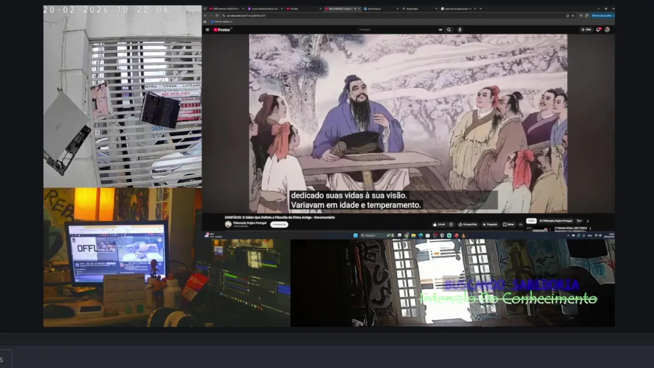Click the Compartilhar share button
The height and width of the screenshot is (368, 654).
click(x=468, y=224)
